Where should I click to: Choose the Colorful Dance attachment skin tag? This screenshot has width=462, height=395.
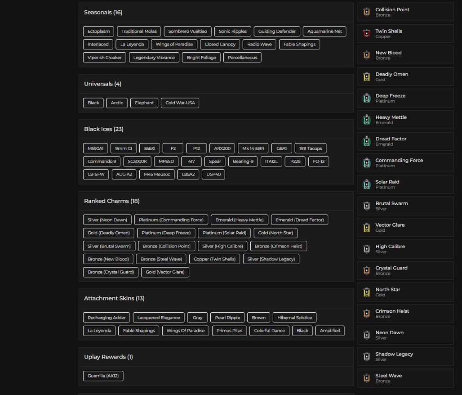[269, 331]
